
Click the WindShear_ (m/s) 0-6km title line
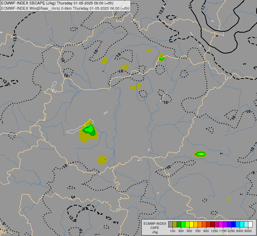(x=65, y=8)
